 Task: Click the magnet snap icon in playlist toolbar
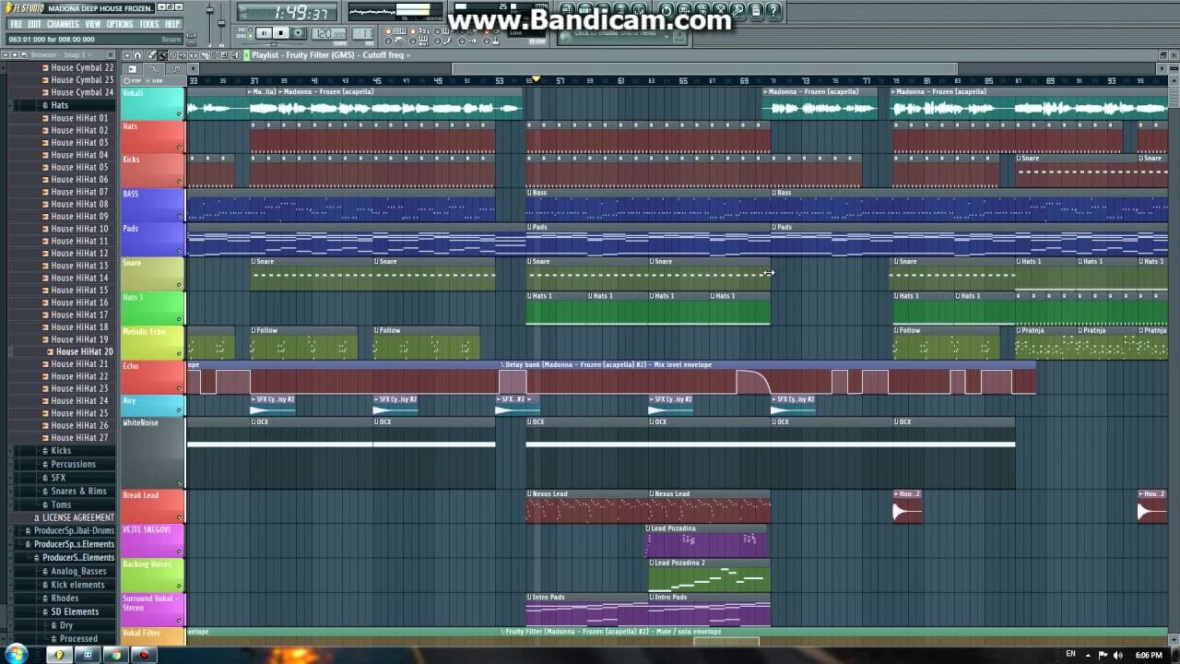click(137, 55)
